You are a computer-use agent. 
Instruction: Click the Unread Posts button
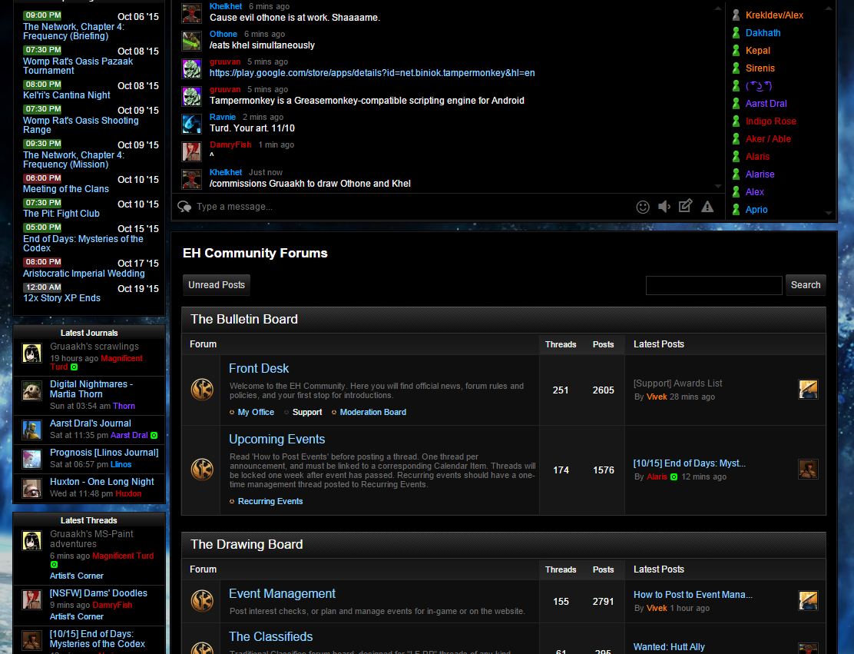pos(217,285)
